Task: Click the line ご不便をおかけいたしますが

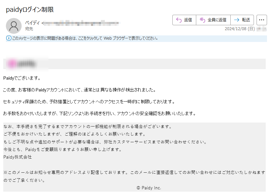Action: (74, 134)
